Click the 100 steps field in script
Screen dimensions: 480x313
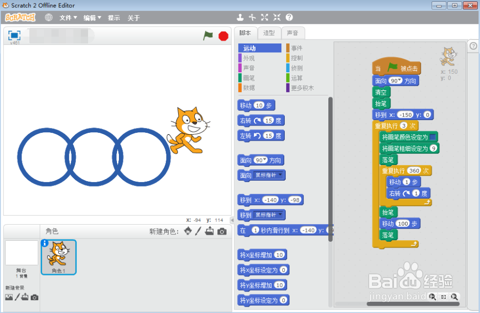point(403,224)
